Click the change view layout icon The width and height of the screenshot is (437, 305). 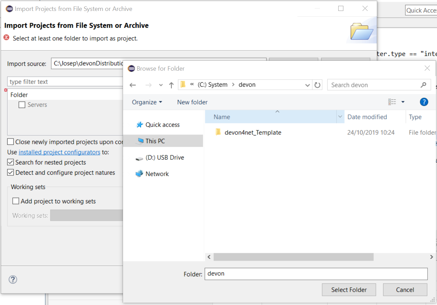pos(392,102)
